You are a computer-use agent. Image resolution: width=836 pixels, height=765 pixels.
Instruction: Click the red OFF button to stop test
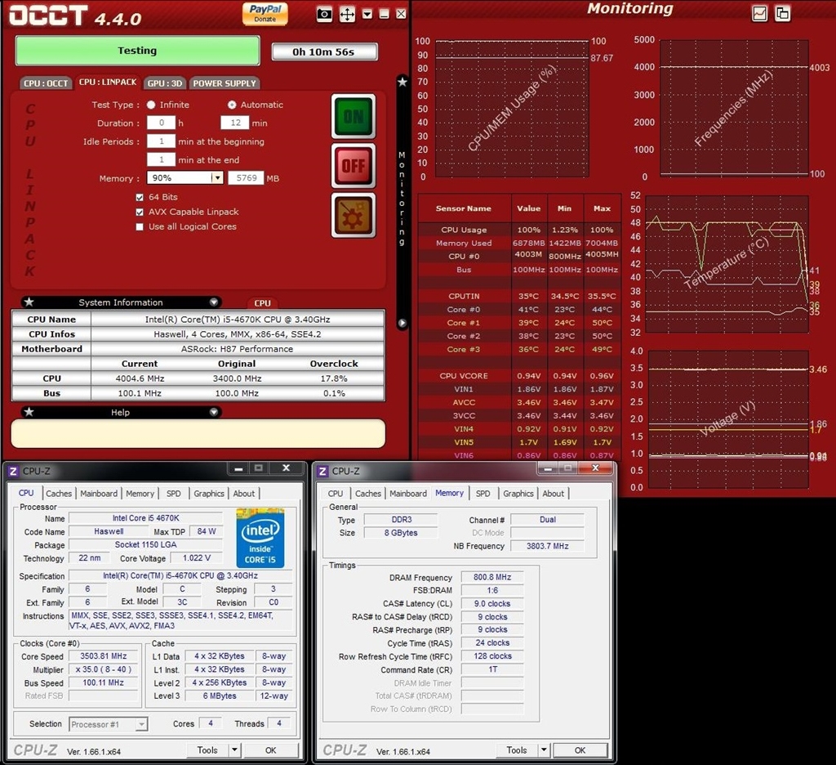354,165
